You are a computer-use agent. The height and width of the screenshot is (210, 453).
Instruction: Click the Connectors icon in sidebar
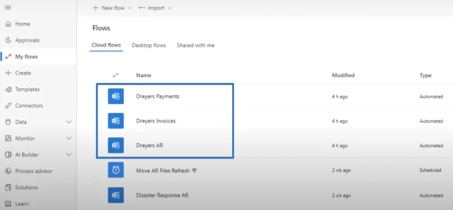(x=8, y=106)
